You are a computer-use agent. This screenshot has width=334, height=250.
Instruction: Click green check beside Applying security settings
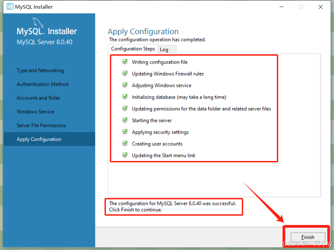point(125,132)
